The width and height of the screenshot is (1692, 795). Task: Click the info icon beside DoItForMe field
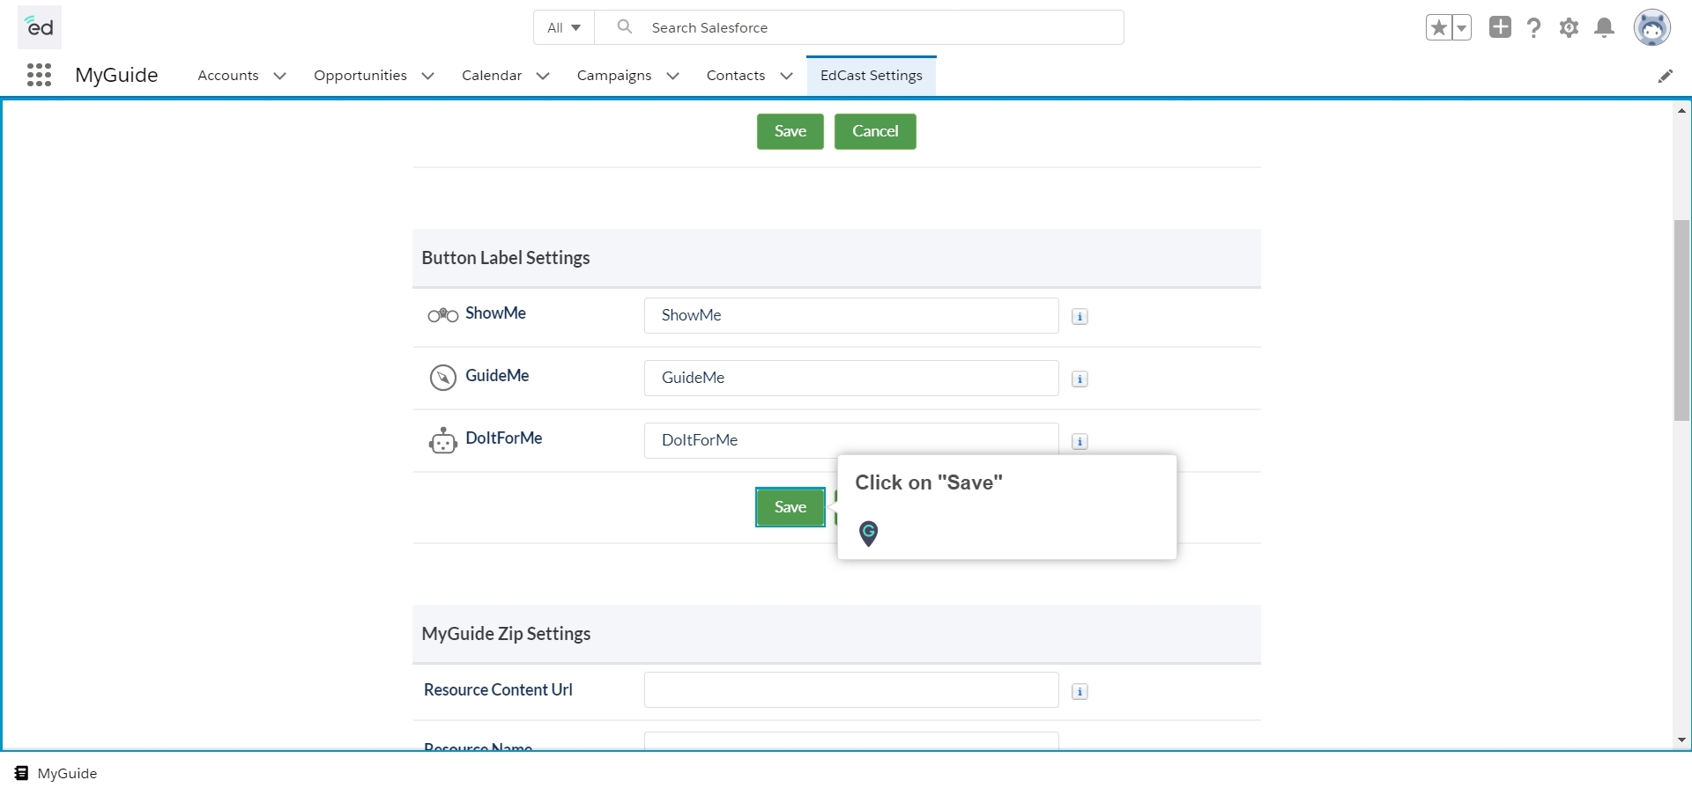1080,442
